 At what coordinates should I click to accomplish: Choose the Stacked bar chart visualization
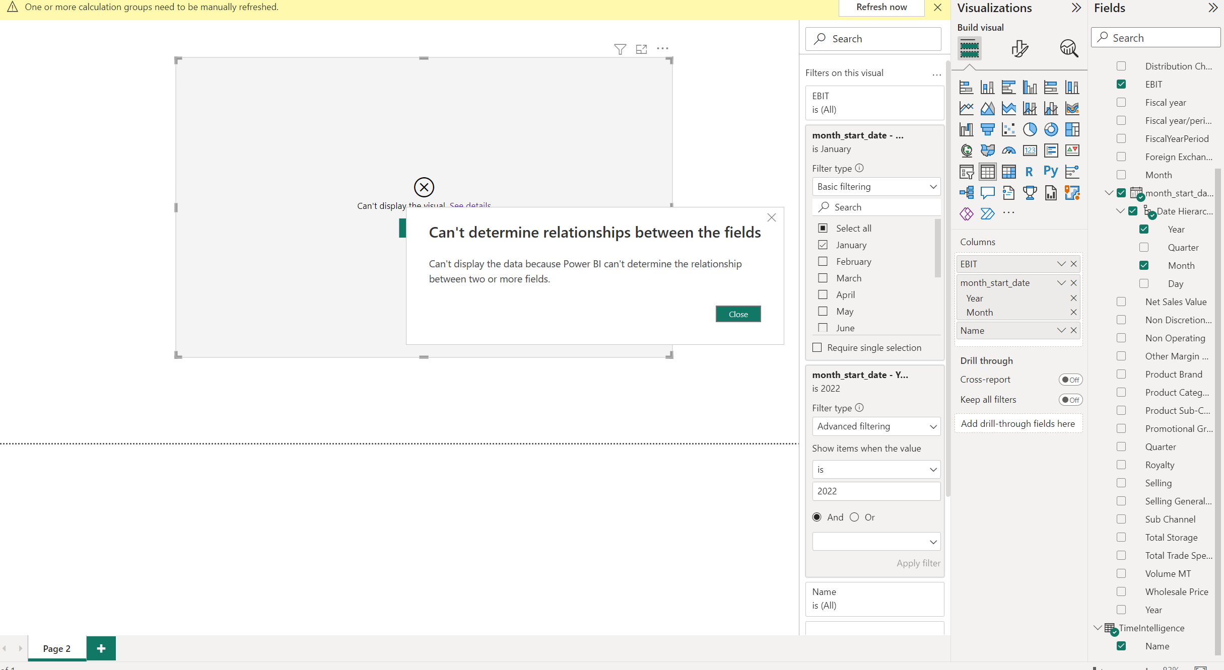[966, 87]
